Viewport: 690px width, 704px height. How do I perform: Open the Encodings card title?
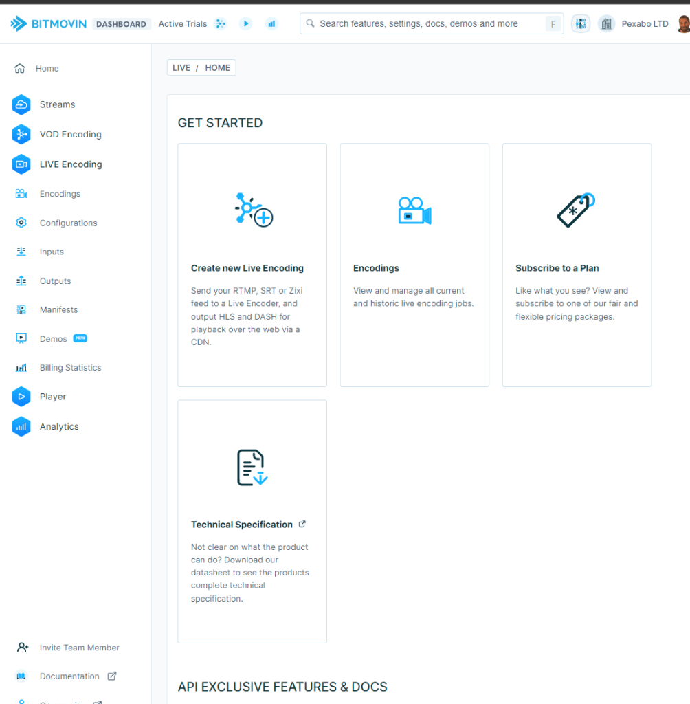[x=376, y=268]
